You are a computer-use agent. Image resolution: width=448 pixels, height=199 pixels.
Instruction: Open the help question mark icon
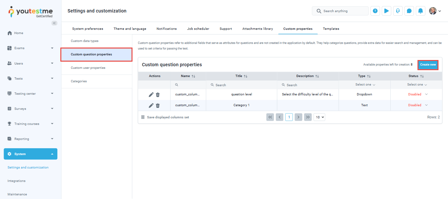click(375, 11)
